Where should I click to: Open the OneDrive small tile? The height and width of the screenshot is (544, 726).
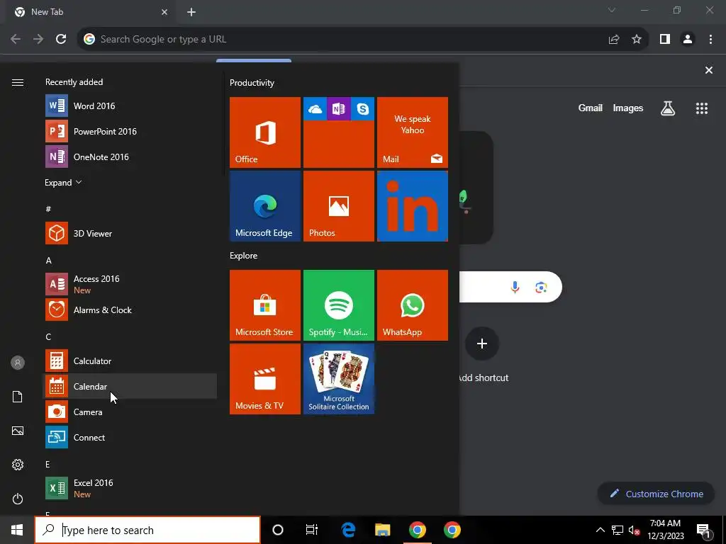tap(315, 108)
